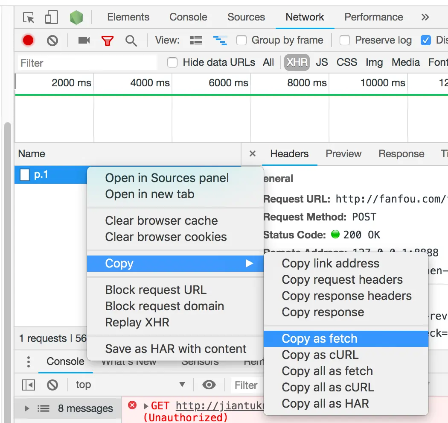448x423 pixels.
Task: Capture screenshots with the camera icon
Action: point(83,40)
